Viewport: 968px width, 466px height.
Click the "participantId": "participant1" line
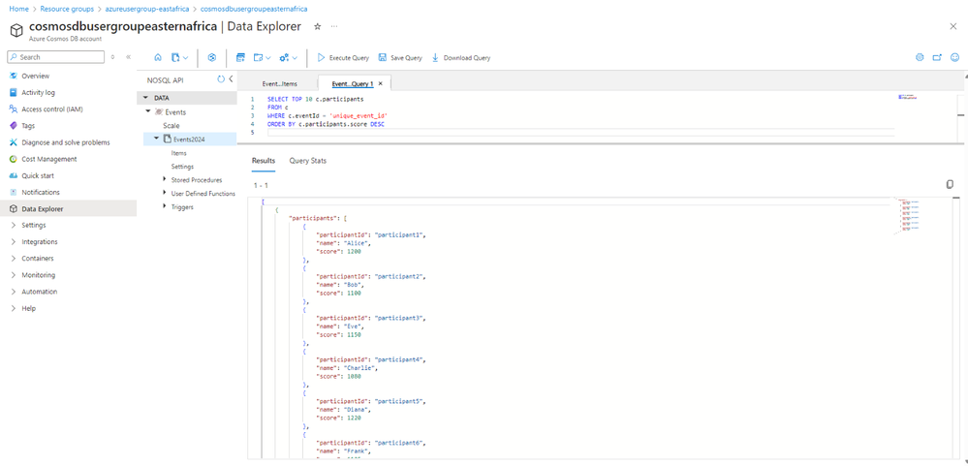[371, 235]
